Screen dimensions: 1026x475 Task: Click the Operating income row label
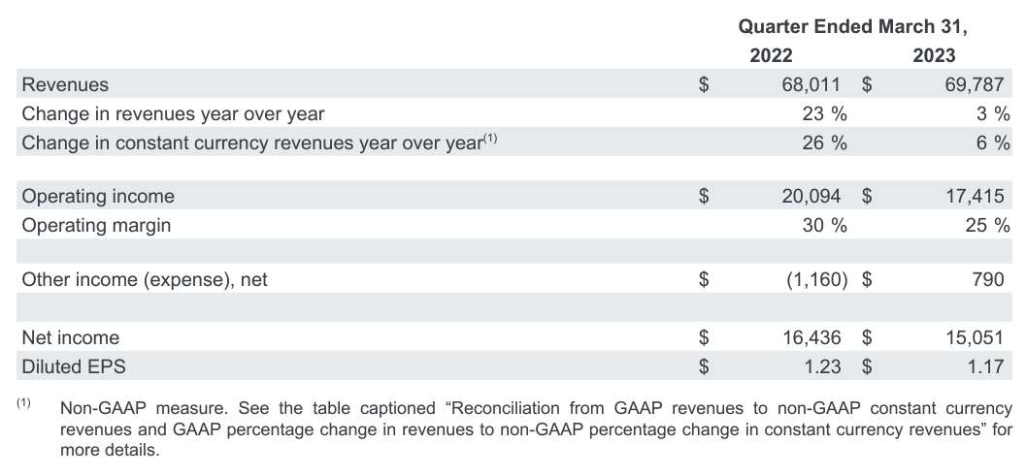(x=98, y=196)
